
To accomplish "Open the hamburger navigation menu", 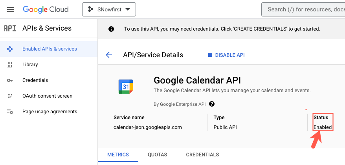I will (11, 9).
